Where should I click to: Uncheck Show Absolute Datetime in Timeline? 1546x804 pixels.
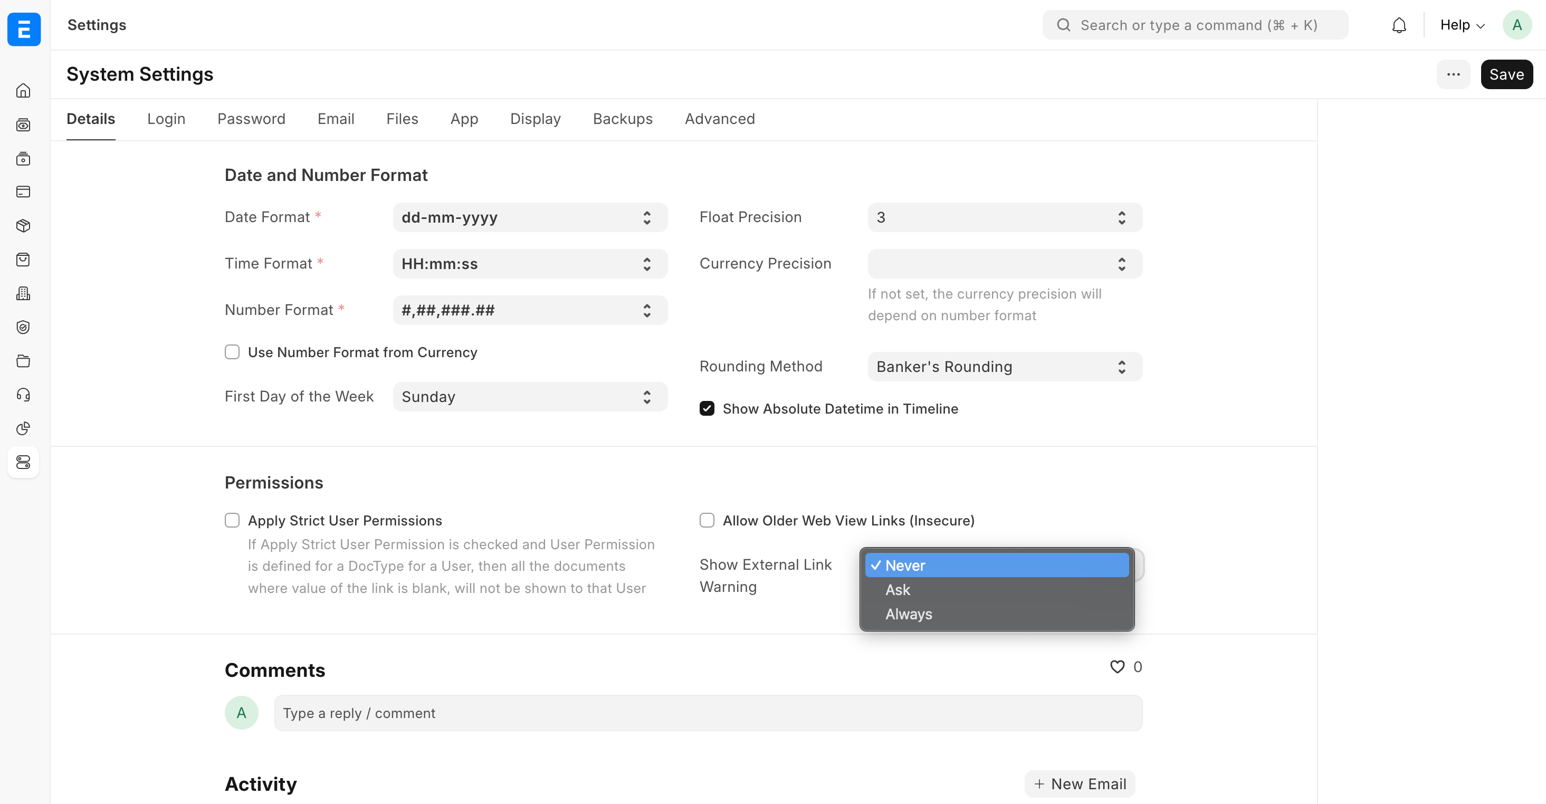[x=707, y=409]
